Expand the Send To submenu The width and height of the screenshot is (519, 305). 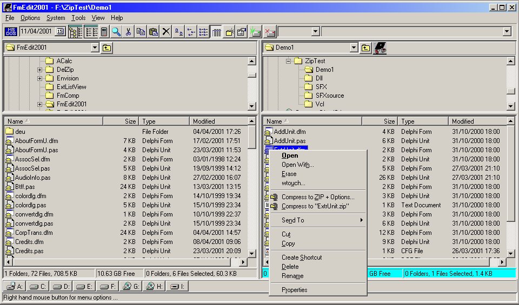tap(318, 220)
